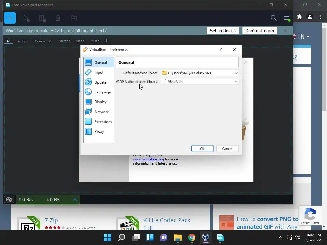Click the add download plus button
Viewport: 327px width, 245px height.
10,18
